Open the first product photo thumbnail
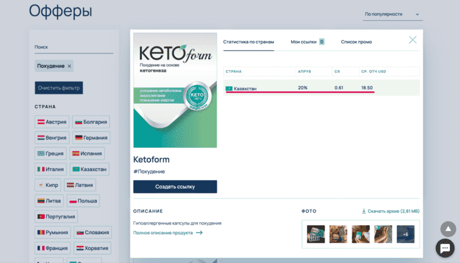460x263 pixels. [316, 234]
